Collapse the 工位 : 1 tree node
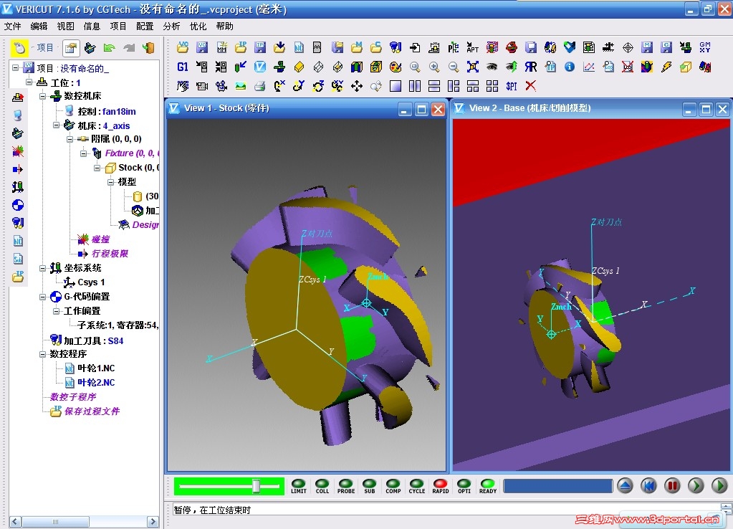The width and height of the screenshot is (733, 529). tap(29, 82)
